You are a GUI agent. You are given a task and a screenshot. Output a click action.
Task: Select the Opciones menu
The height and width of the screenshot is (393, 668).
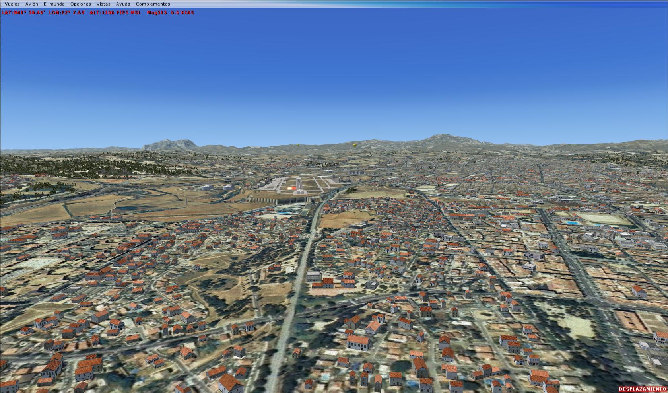[x=80, y=4]
